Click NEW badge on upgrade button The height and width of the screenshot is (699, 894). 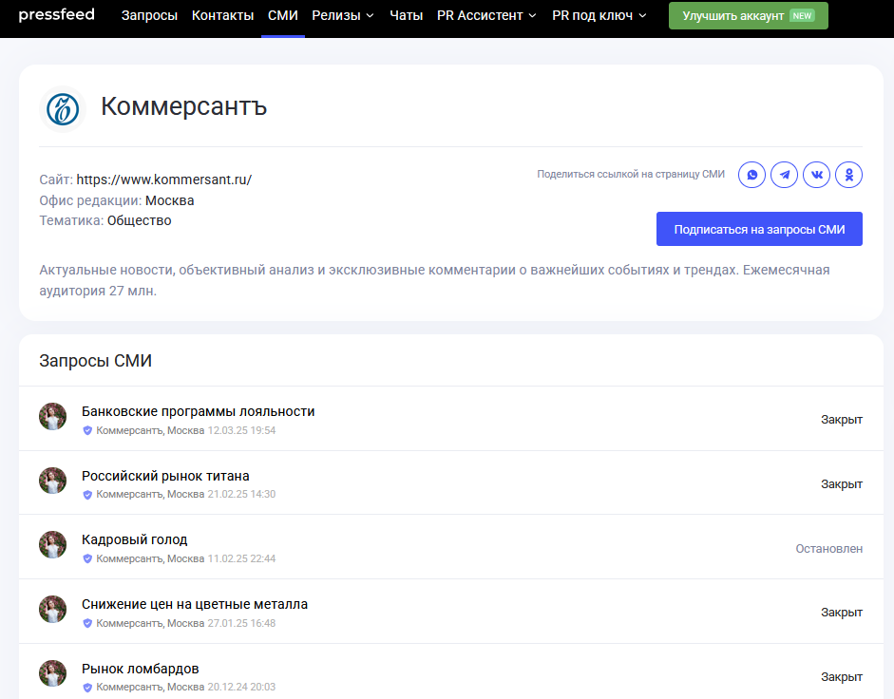[802, 16]
